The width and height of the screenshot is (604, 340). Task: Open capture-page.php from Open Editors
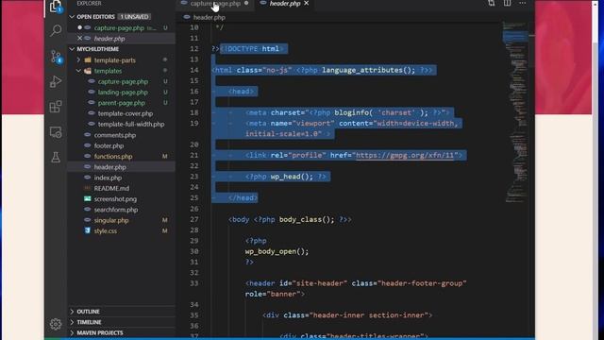119,28
